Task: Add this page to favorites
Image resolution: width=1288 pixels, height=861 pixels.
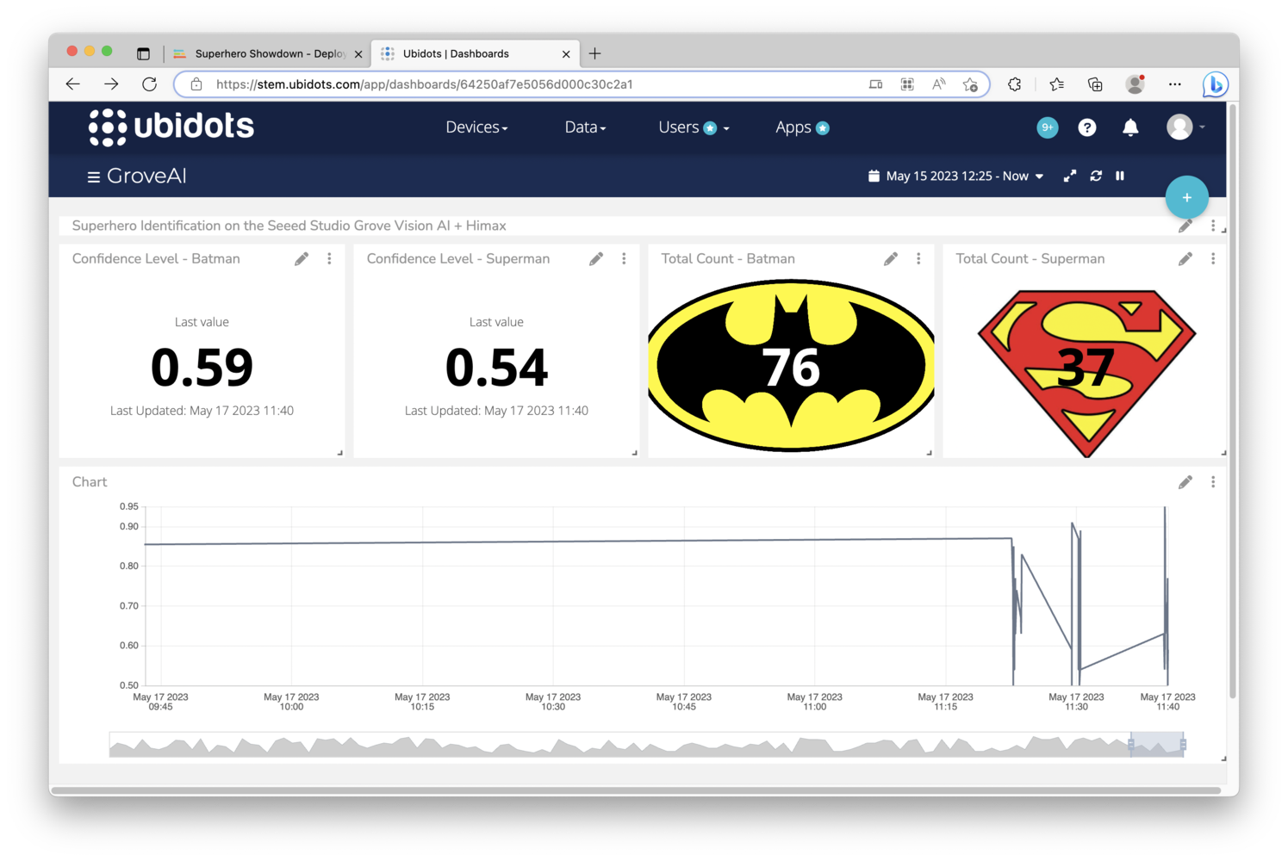Action: pos(970,84)
